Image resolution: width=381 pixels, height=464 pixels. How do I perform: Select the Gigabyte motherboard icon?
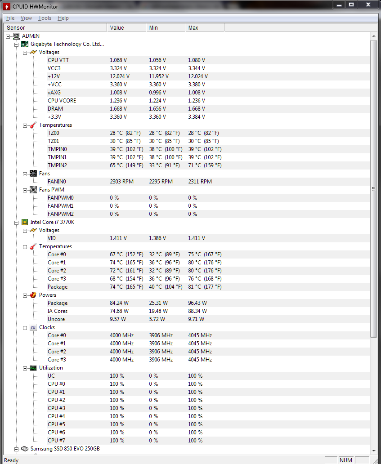click(25, 44)
